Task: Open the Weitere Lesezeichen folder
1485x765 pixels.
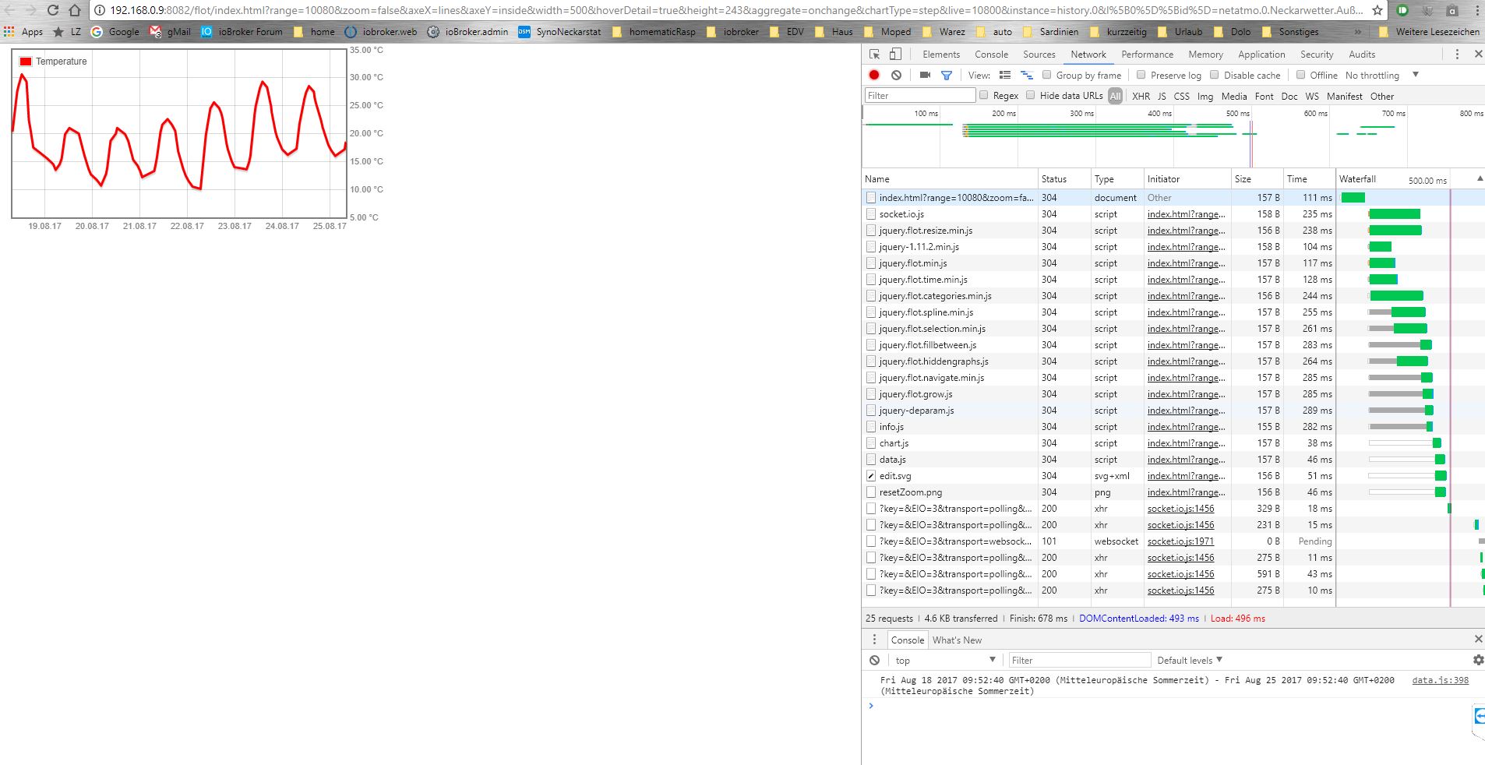Action: (x=1428, y=32)
